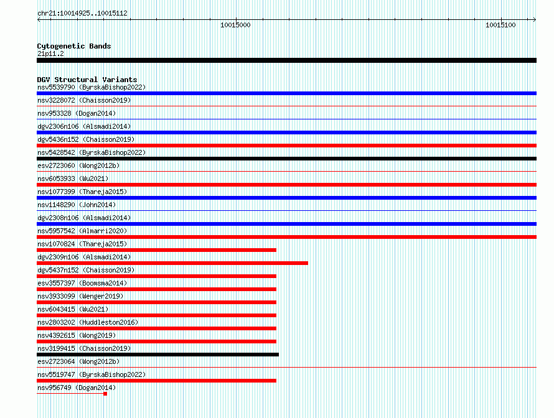Select the DGV Structural Variants track title
Image resolution: width=554 pixels, height=418 pixels.
coord(87,80)
